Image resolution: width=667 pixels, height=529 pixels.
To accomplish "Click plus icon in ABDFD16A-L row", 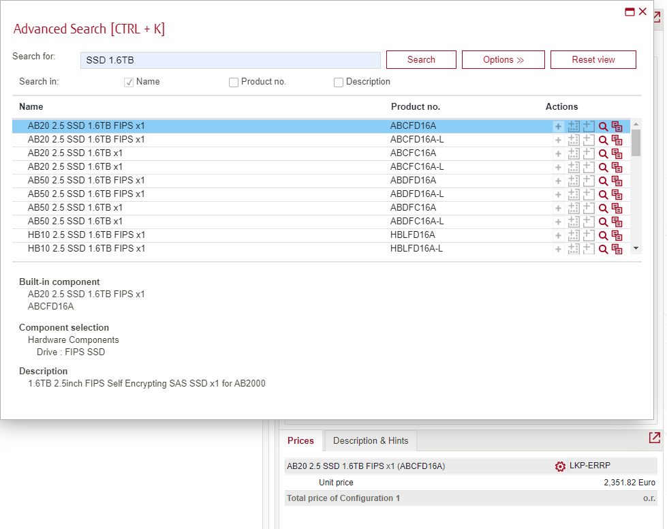I will pos(558,194).
